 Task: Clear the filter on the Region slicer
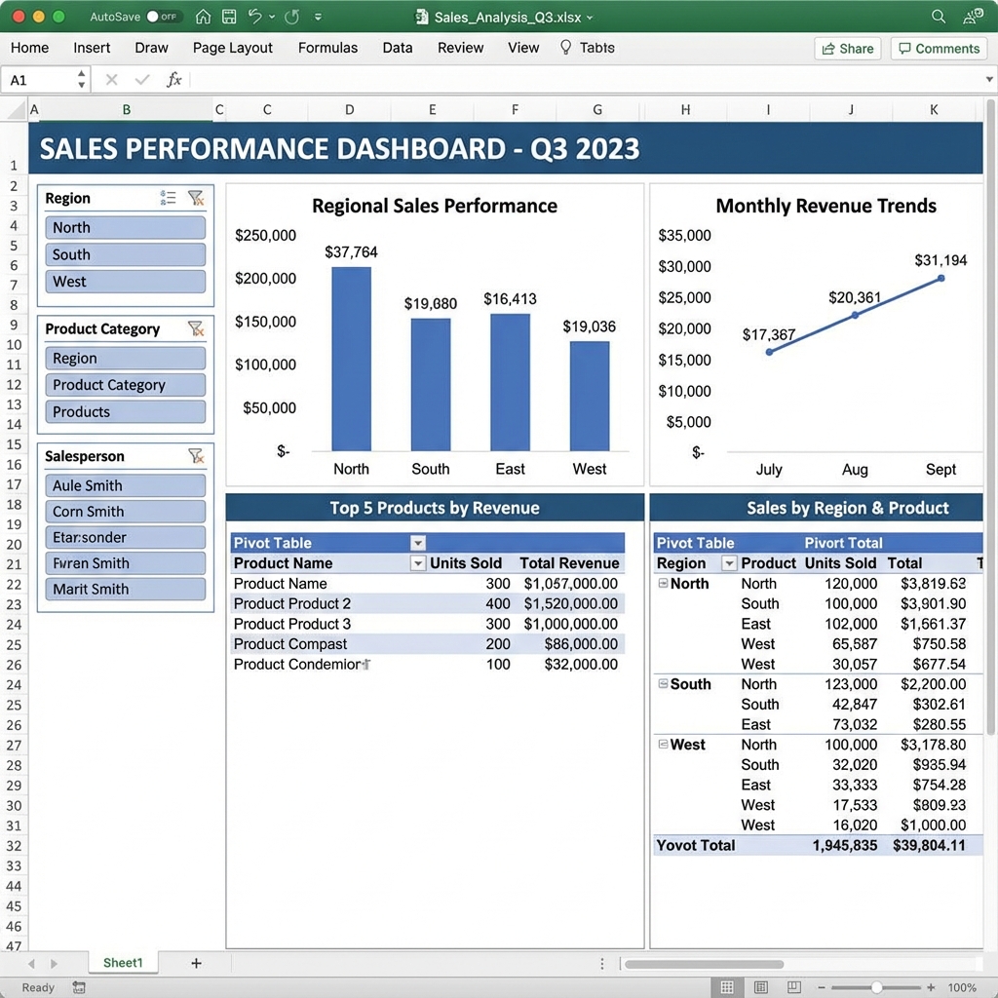[x=197, y=198]
